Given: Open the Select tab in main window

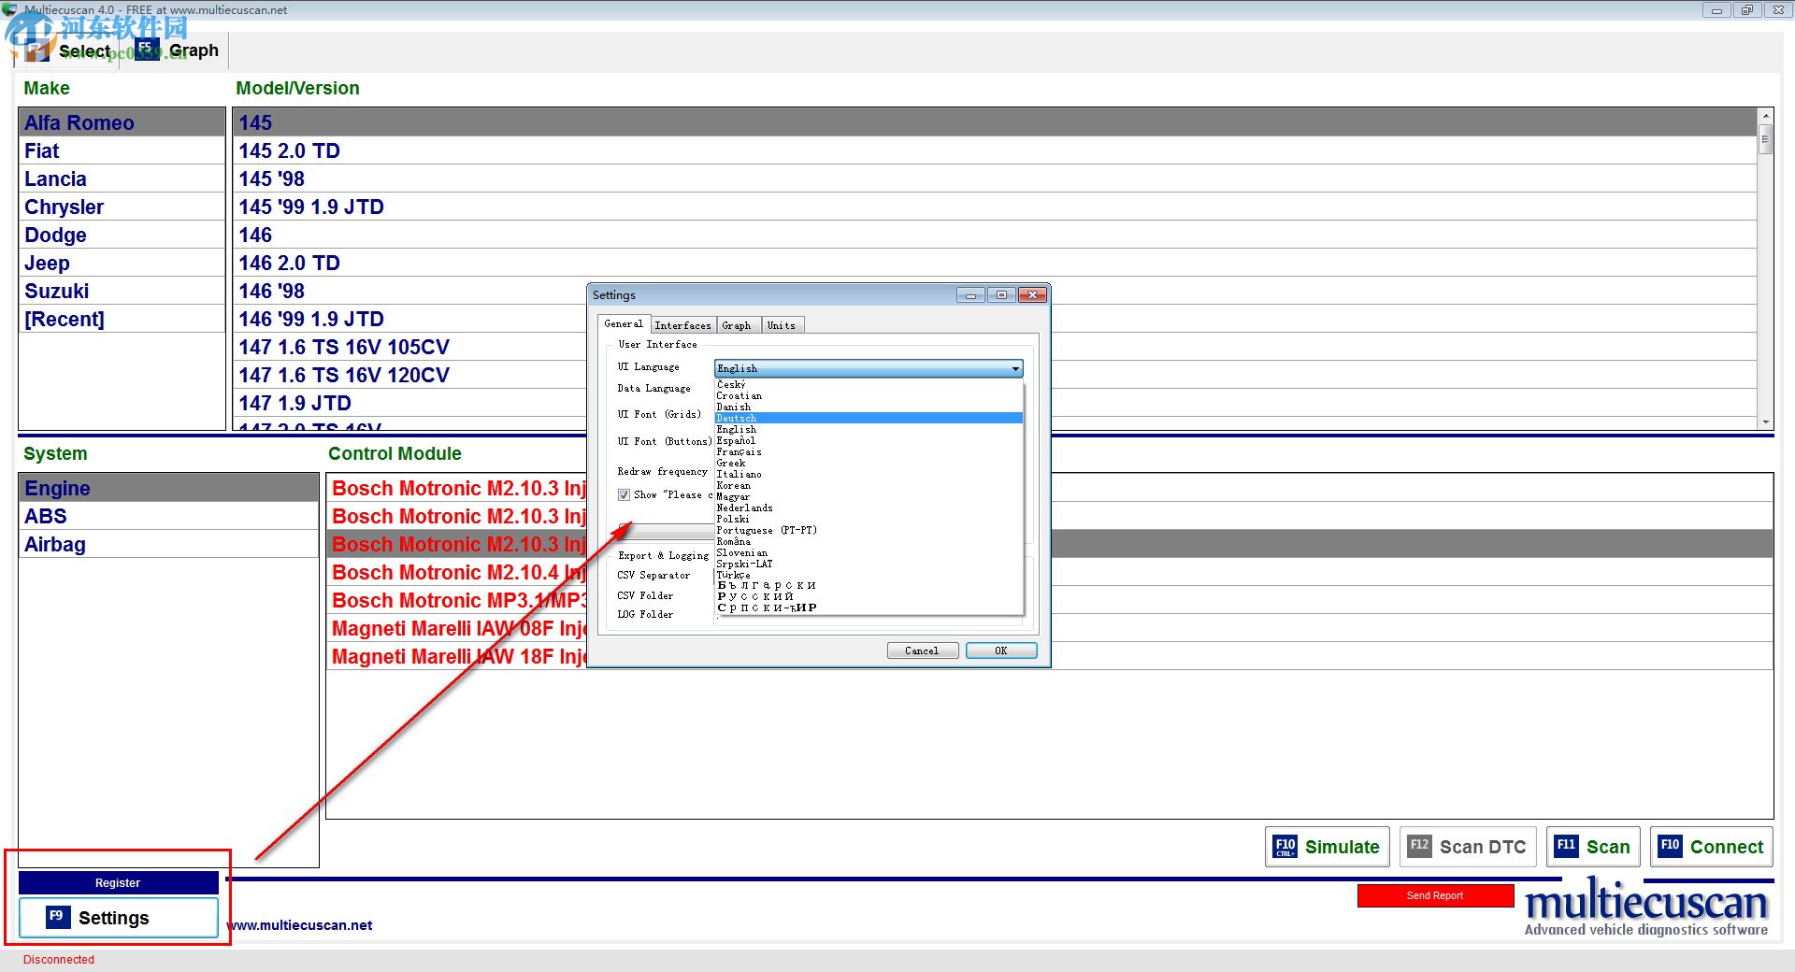Looking at the screenshot, I should coord(69,50).
